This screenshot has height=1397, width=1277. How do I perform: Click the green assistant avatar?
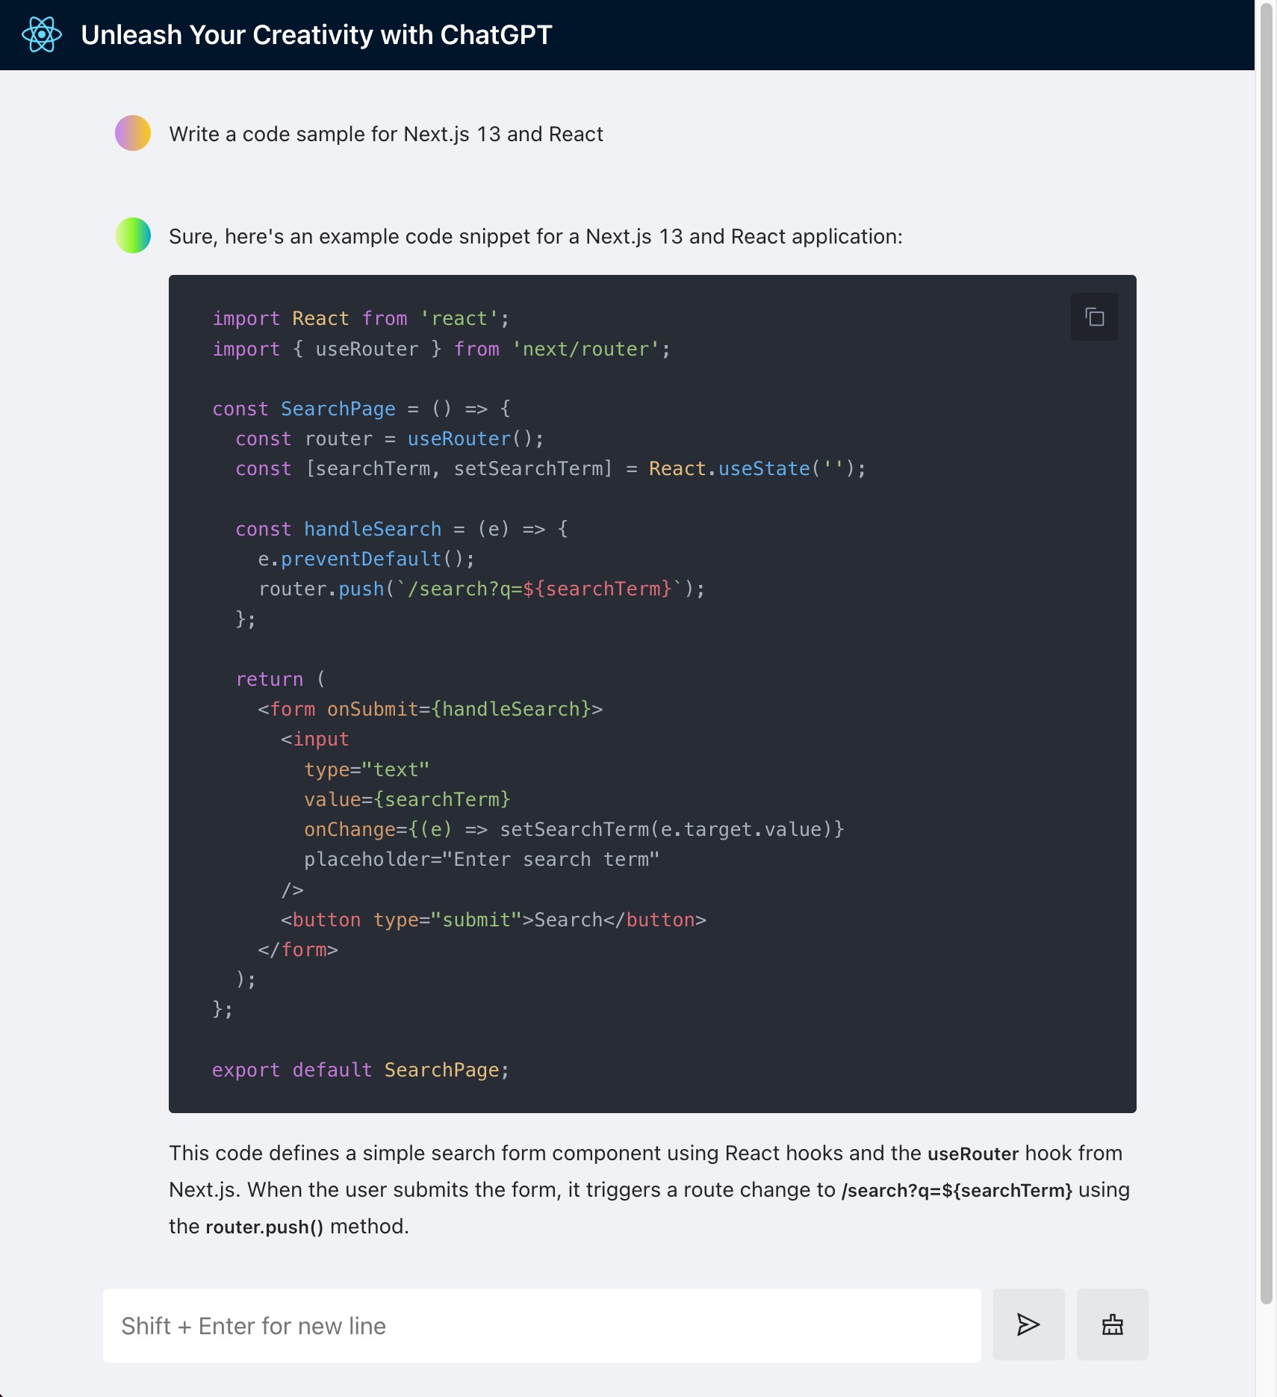[x=133, y=235]
